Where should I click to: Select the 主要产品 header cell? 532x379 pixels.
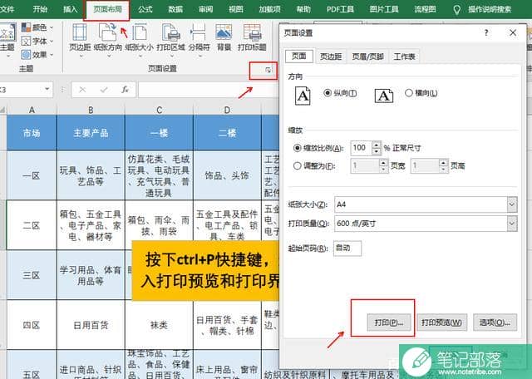coord(91,133)
